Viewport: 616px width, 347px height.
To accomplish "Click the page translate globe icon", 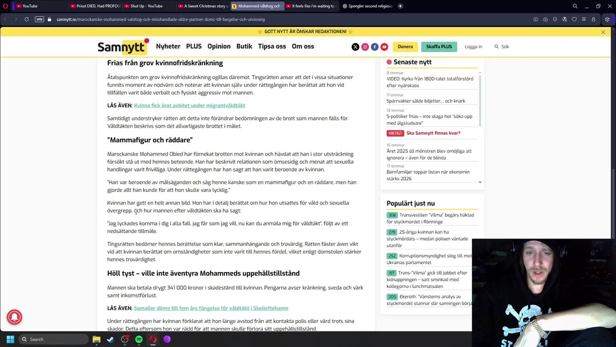I will [x=565, y=19].
